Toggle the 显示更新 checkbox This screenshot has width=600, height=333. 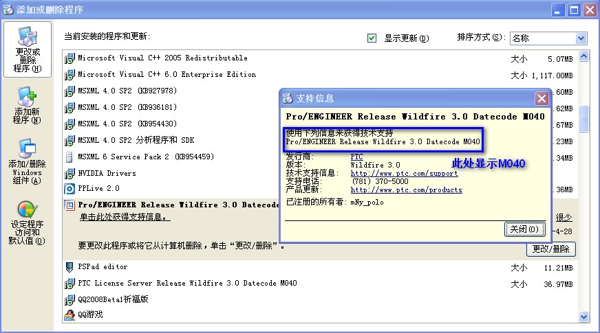tap(372, 38)
